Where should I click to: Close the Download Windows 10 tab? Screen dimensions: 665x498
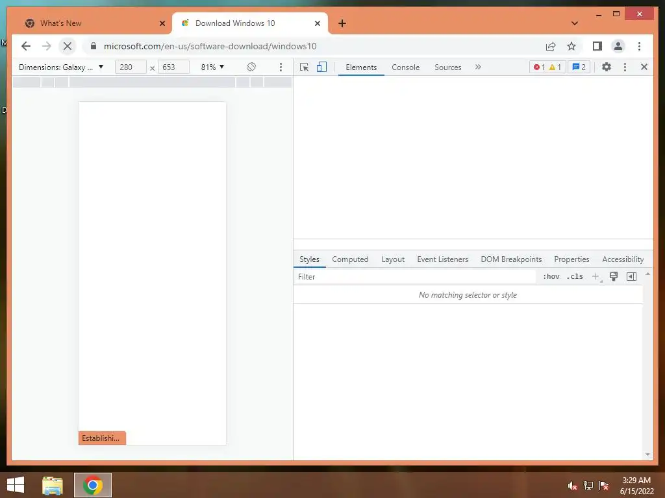pos(317,23)
